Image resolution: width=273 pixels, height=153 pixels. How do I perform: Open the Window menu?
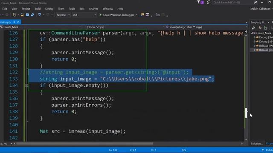[x=108, y=8]
